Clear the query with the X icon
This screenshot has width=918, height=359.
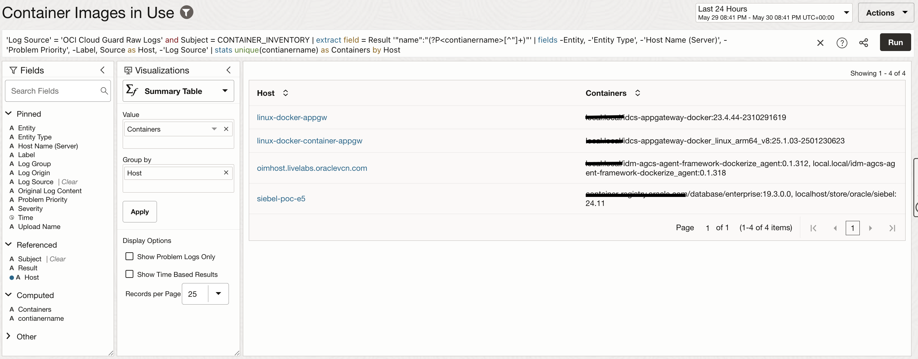(820, 43)
